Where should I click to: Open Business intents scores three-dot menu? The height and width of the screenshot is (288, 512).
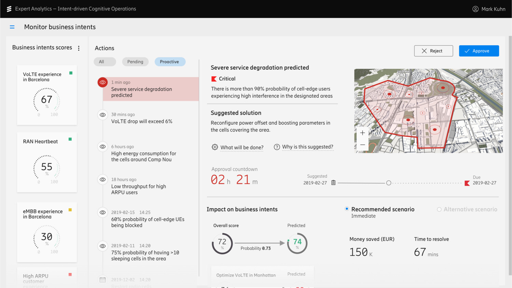(79, 48)
